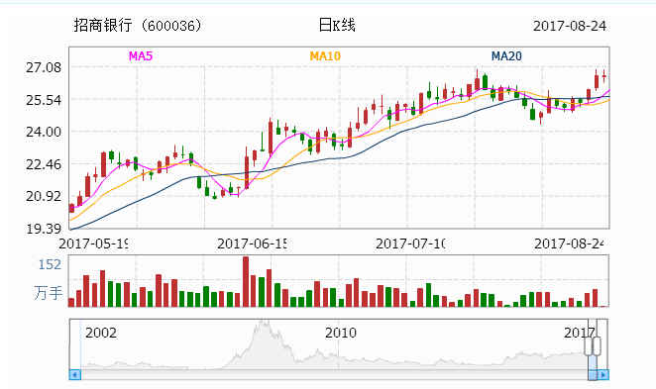656x389 pixels.
Task: Click the 152 volume axis label
Action: point(50,264)
